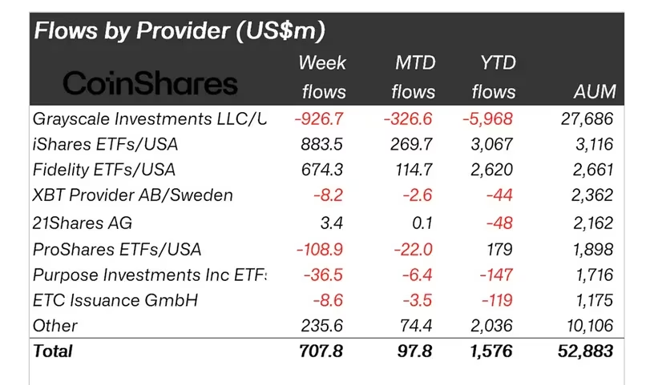Image resolution: width=650 pixels, height=385 pixels.
Task: Click XBT Provider AB/Sweden row label
Action: (x=133, y=195)
